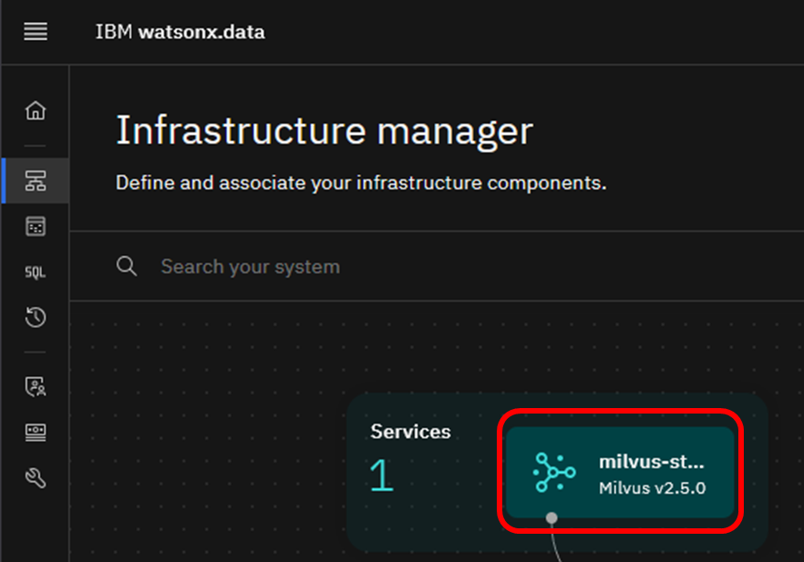Click the Services count number 1
The image size is (804, 562).
(381, 475)
